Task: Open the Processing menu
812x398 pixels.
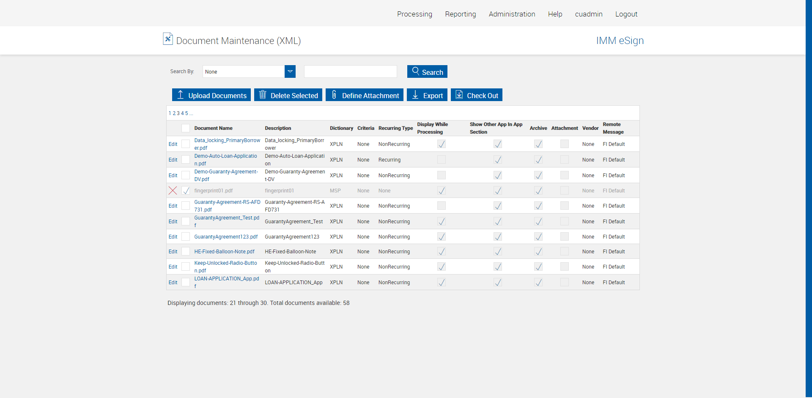Action: 414,14
